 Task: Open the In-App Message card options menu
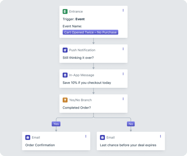coord(123,74)
